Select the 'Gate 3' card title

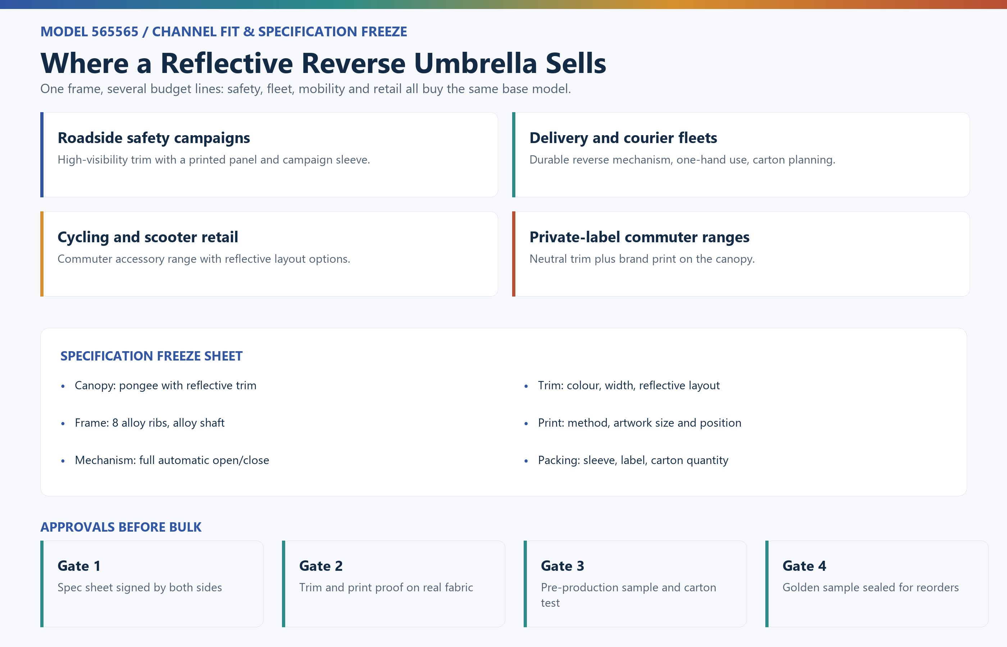coord(563,566)
